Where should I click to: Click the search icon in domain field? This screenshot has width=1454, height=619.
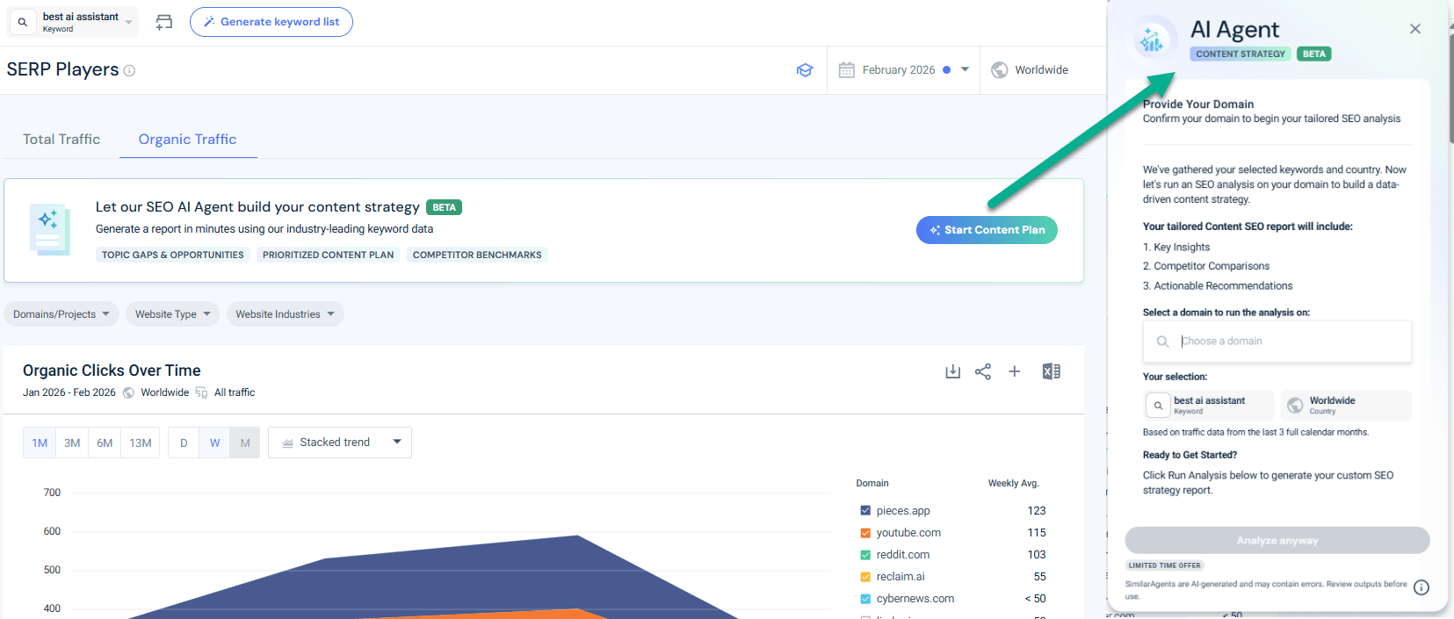(1162, 342)
